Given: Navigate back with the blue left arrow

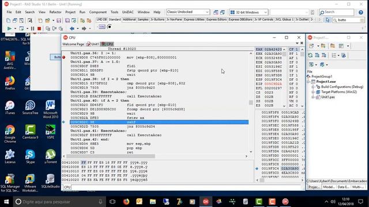Looking at the screenshot, I should [x=71, y=29].
